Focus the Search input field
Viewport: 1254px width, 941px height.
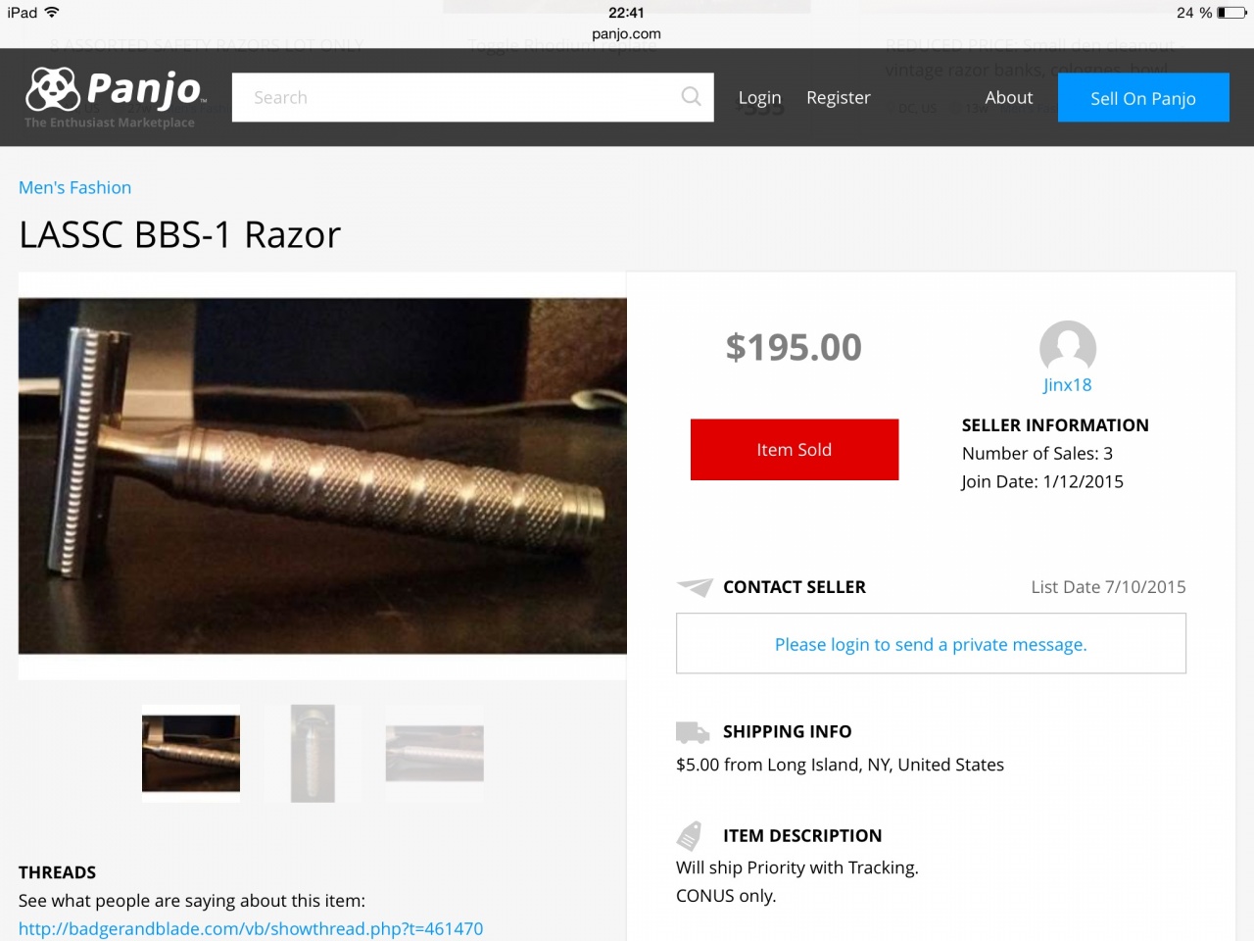tap(472, 97)
